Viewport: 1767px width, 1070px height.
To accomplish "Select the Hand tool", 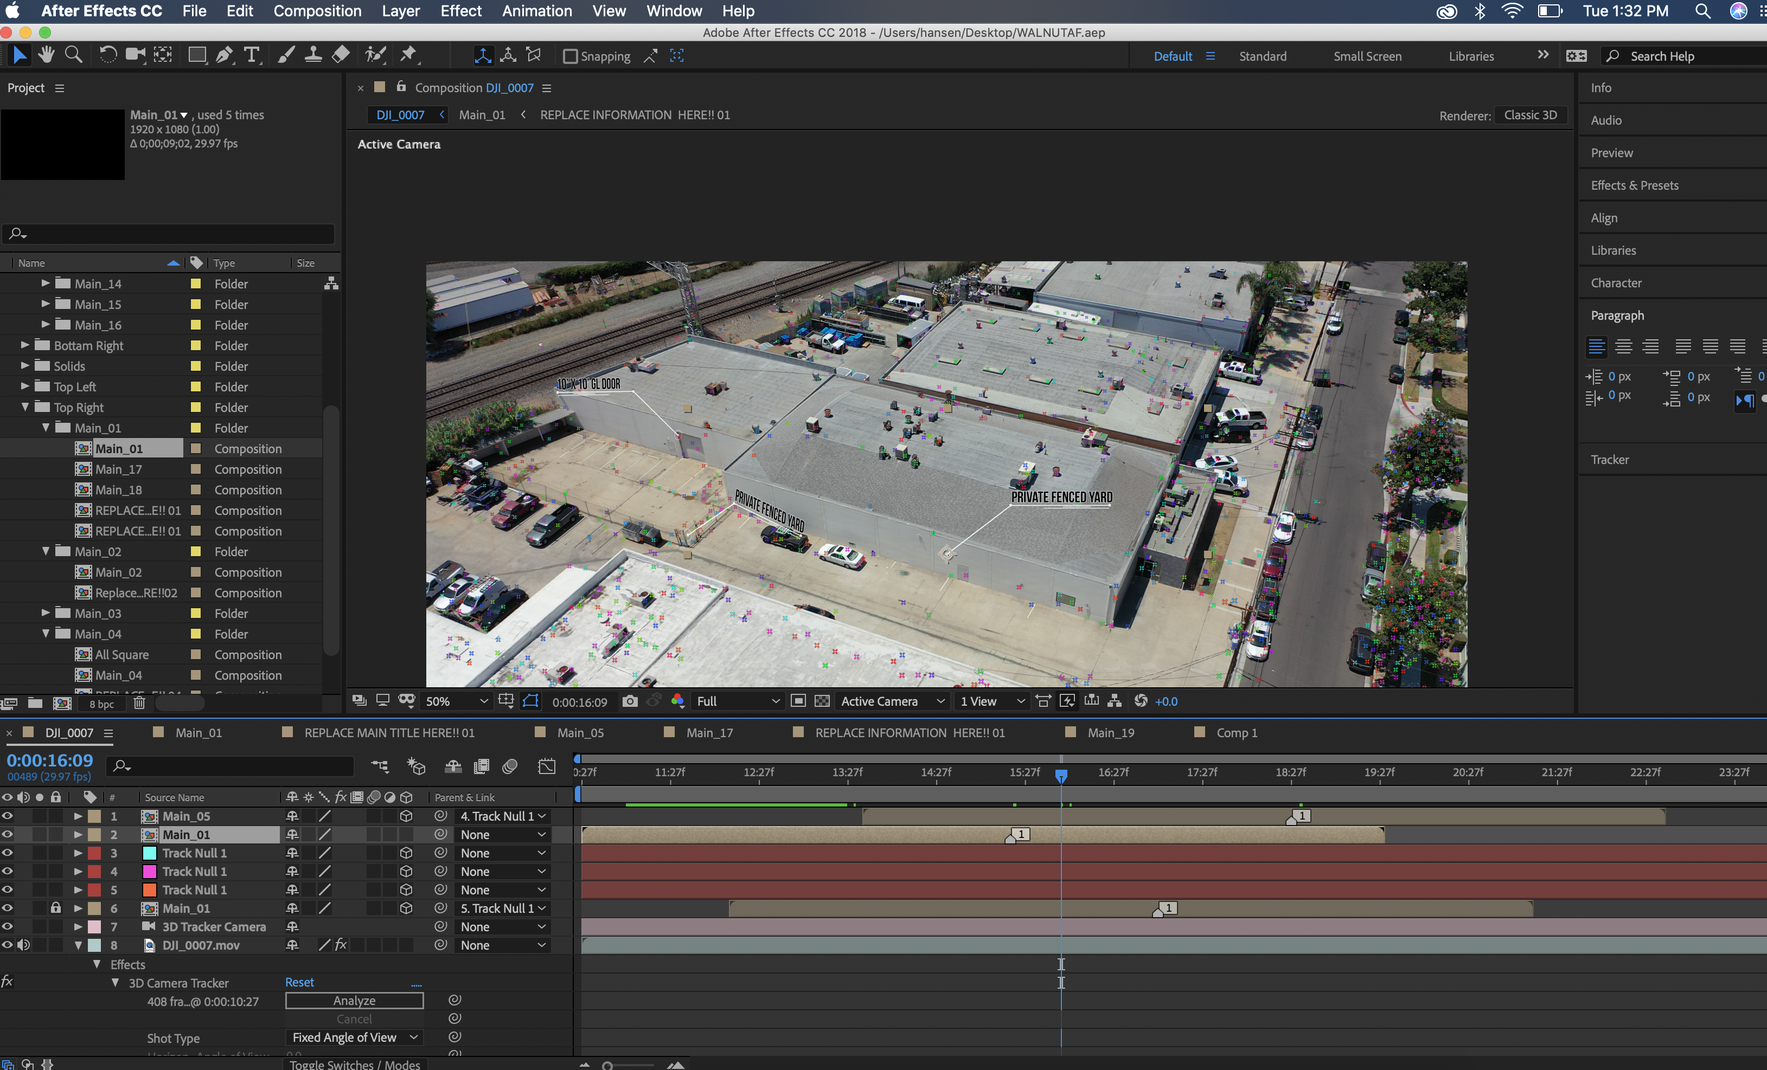I will point(47,55).
